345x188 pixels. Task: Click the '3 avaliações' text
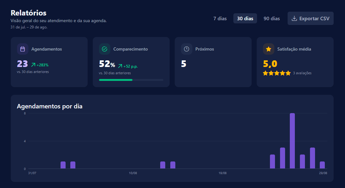click(x=302, y=73)
